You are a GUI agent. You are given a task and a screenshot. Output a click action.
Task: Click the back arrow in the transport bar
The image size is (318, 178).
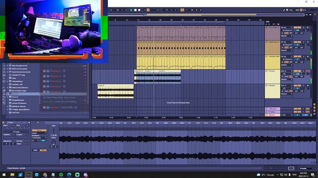[111, 10]
